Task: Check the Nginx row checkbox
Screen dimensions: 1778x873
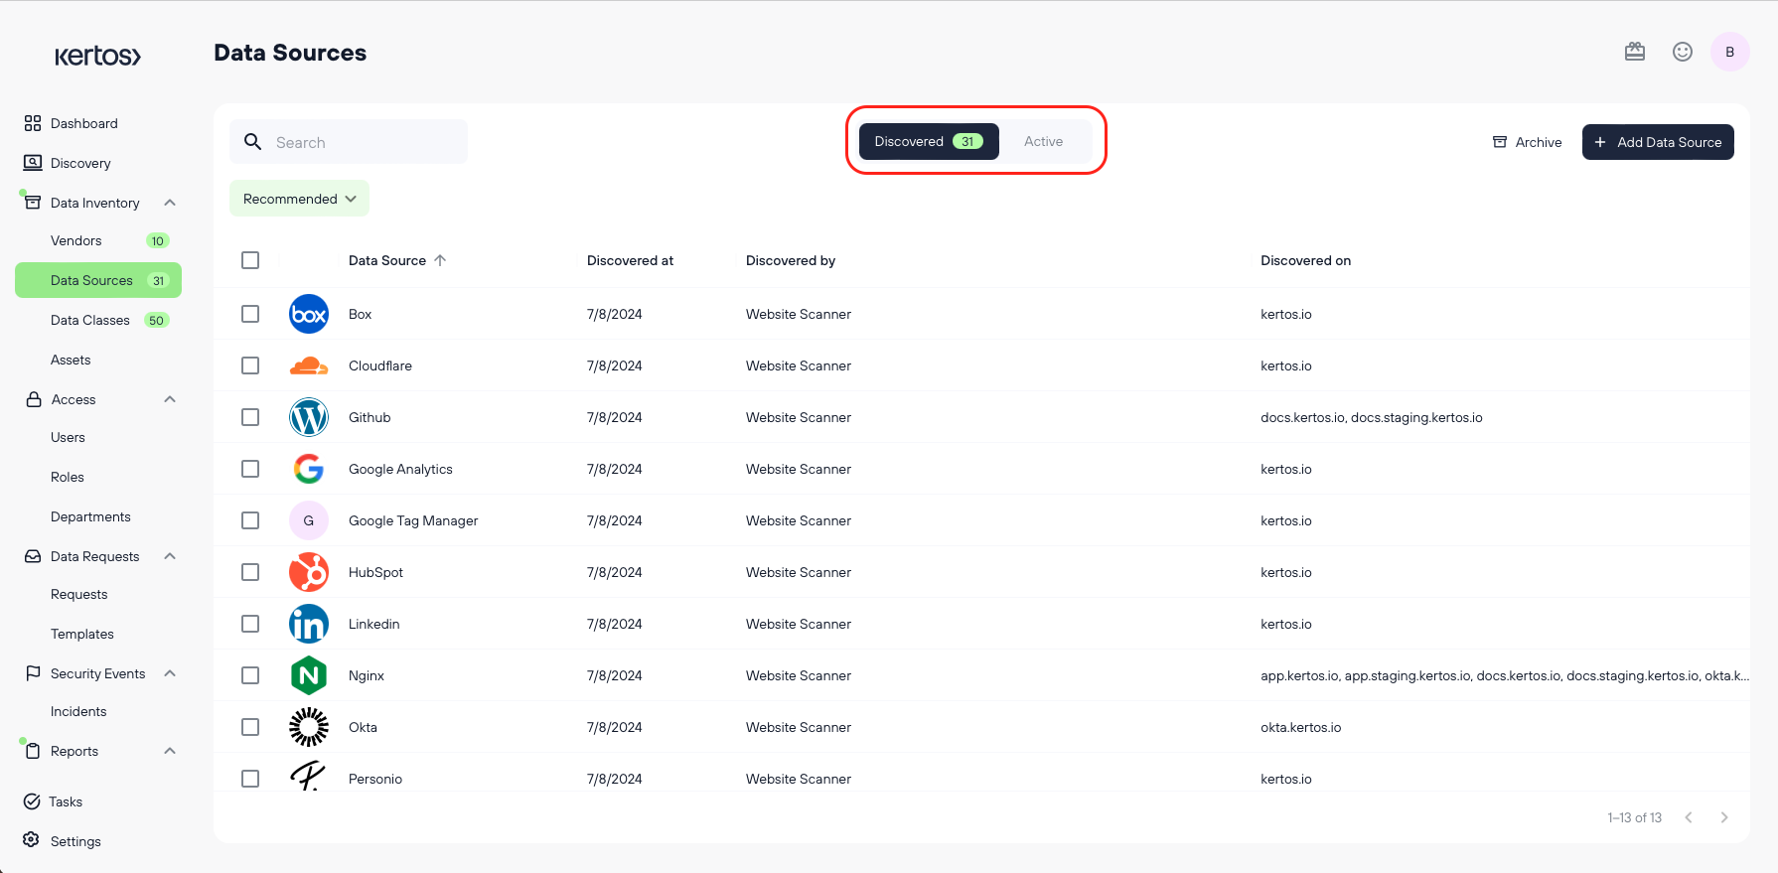Action: (x=250, y=675)
